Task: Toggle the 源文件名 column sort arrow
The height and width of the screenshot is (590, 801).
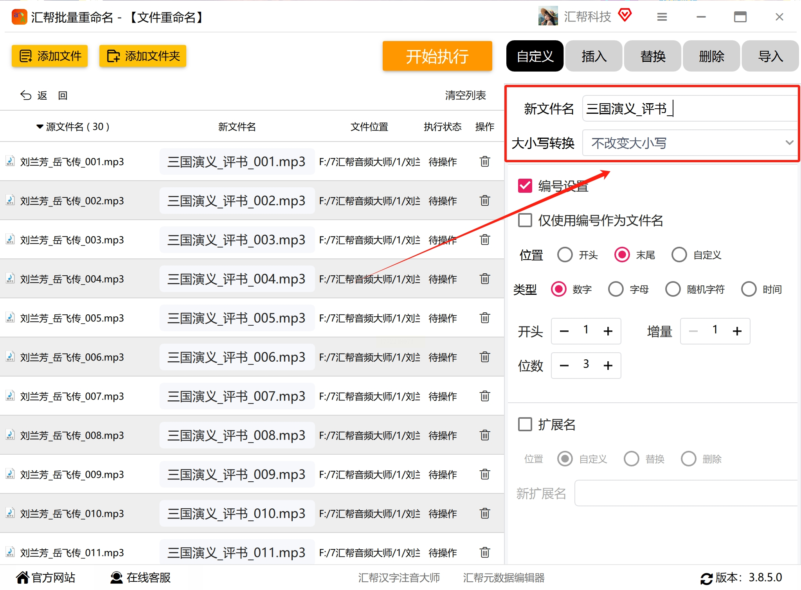Action: pos(40,127)
